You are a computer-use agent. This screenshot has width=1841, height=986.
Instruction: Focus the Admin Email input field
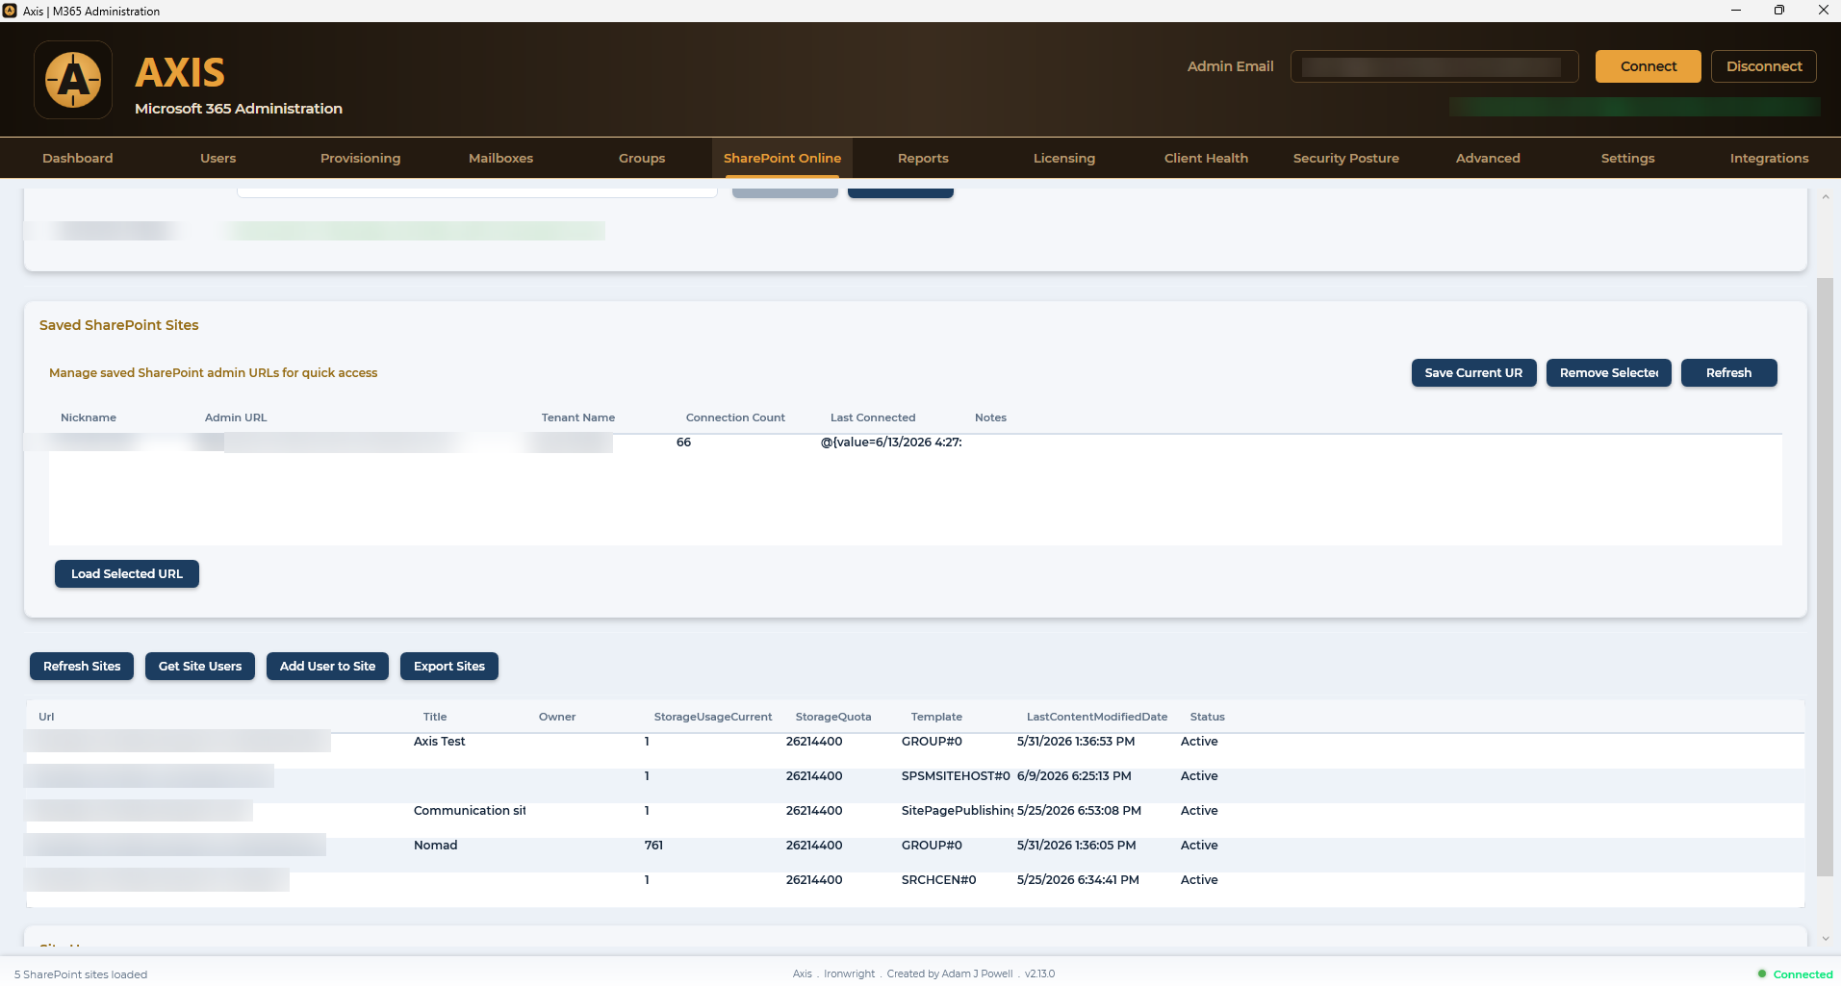(1434, 66)
